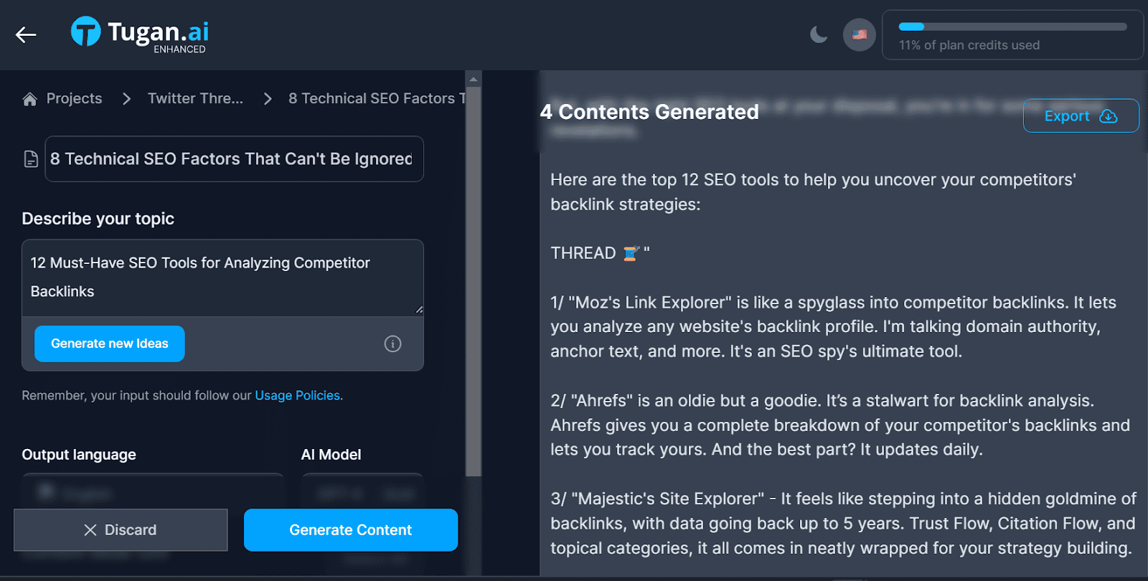Screen dimensions: 1148x581
Task: Toggle dark mode with the moon icon
Action: point(819,34)
